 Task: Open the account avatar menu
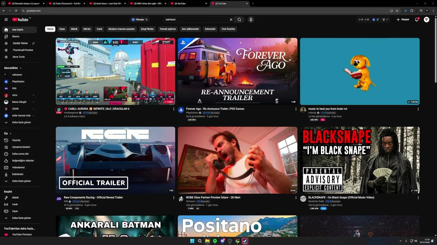coord(427,20)
